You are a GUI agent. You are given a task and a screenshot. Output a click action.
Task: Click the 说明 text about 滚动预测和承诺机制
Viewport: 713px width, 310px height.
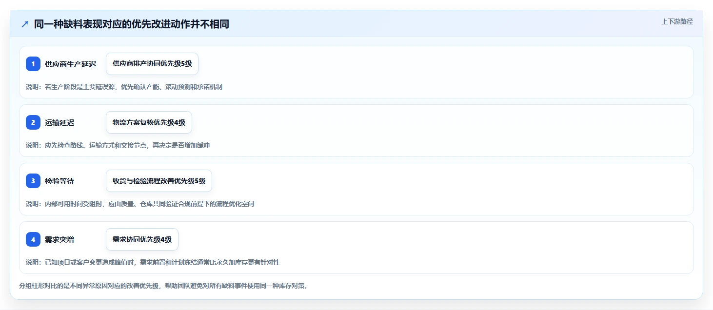point(124,87)
